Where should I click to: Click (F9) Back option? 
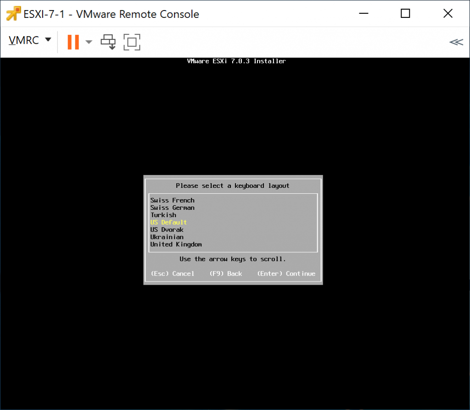point(226,274)
